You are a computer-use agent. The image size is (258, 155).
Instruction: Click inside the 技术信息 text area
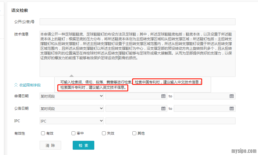click(137, 67)
